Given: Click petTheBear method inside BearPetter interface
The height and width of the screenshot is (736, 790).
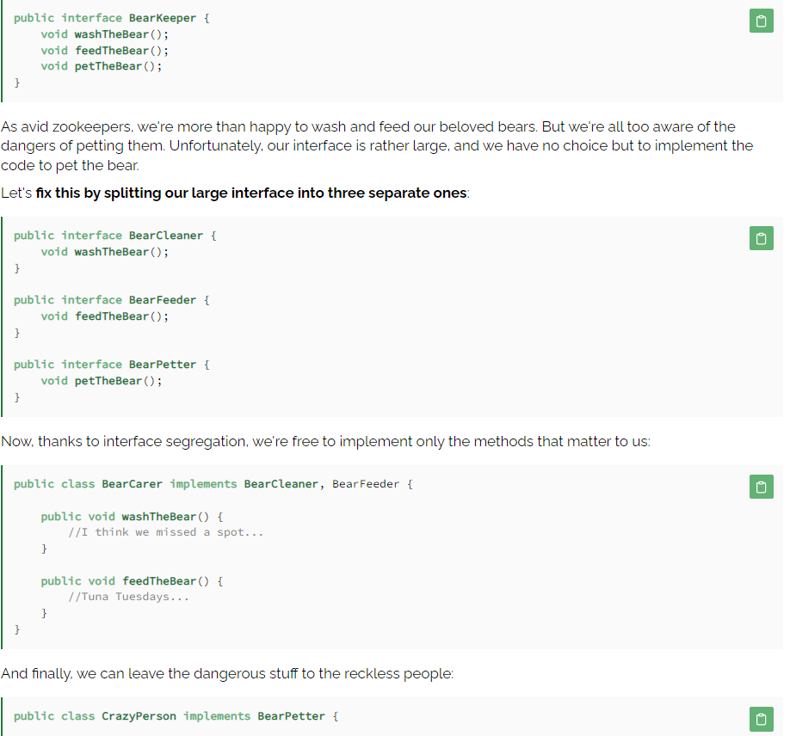Looking at the screenshot, I should click(x=108, y=381).
